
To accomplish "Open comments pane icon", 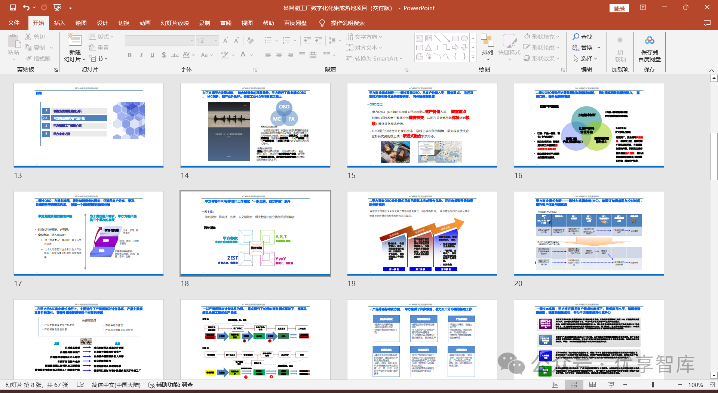I will coord(707,23).
